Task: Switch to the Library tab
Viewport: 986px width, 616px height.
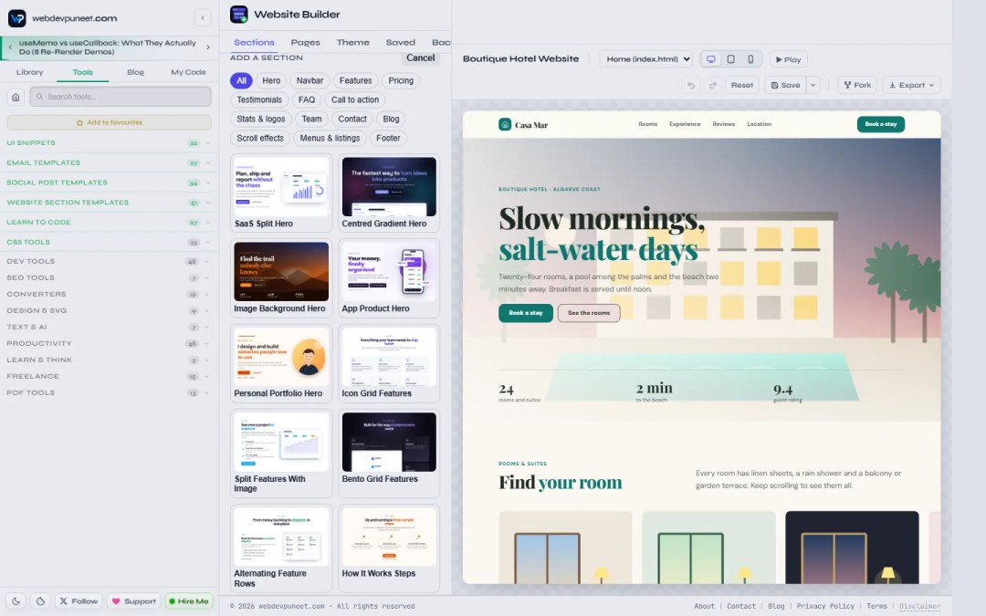Action: [x=29, y=72]
